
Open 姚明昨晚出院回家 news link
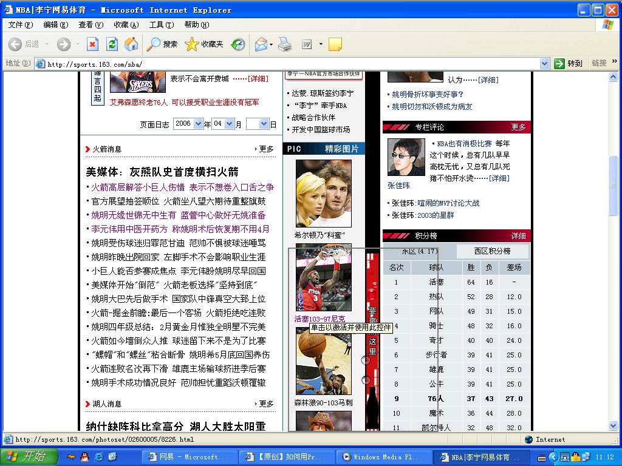click(x=179, y=257)
